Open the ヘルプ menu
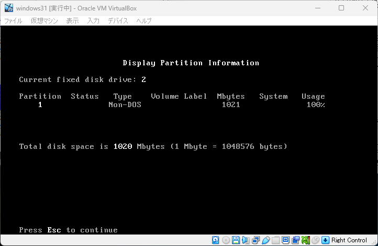The width and height of the screenshot is (378, 246). click(x=143, y=21)
